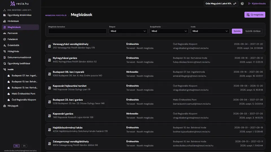Image resolution: width=271 pixels, height=152 pixels.
Task: Click email virag.elizabet.greta in Veresegyházi row
Action: (191, 48)
